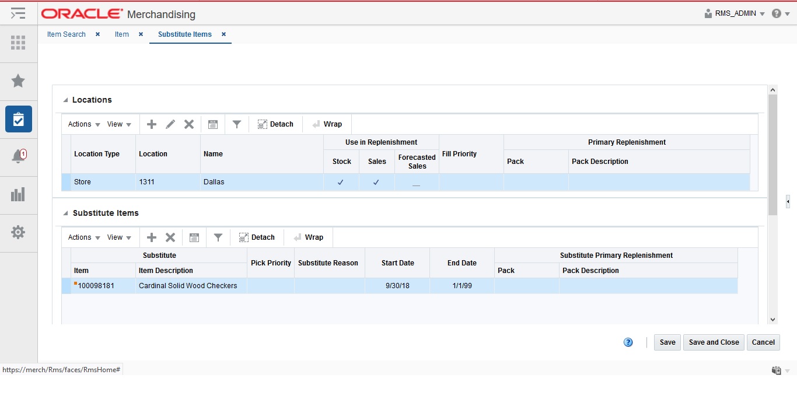Open the Favorites star icon in sidebar
The image size is (797, 420).
pyautogui.click(x=18, y=80)
